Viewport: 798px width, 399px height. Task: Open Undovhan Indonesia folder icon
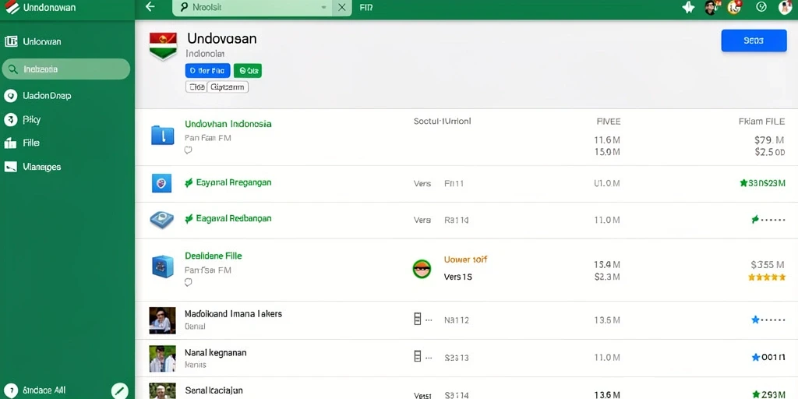coord(163,135)
